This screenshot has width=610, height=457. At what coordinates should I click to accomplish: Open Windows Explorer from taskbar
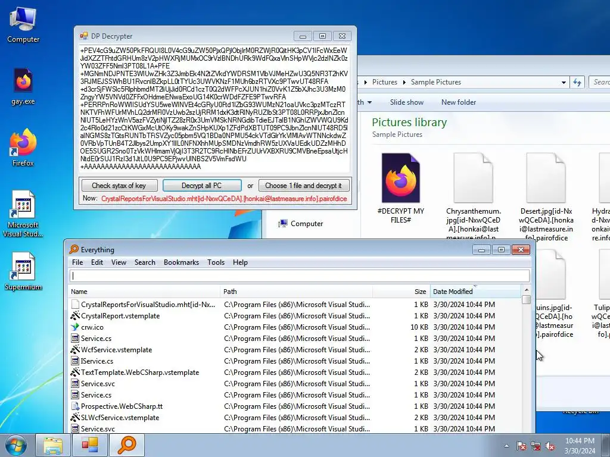point(53,445)
